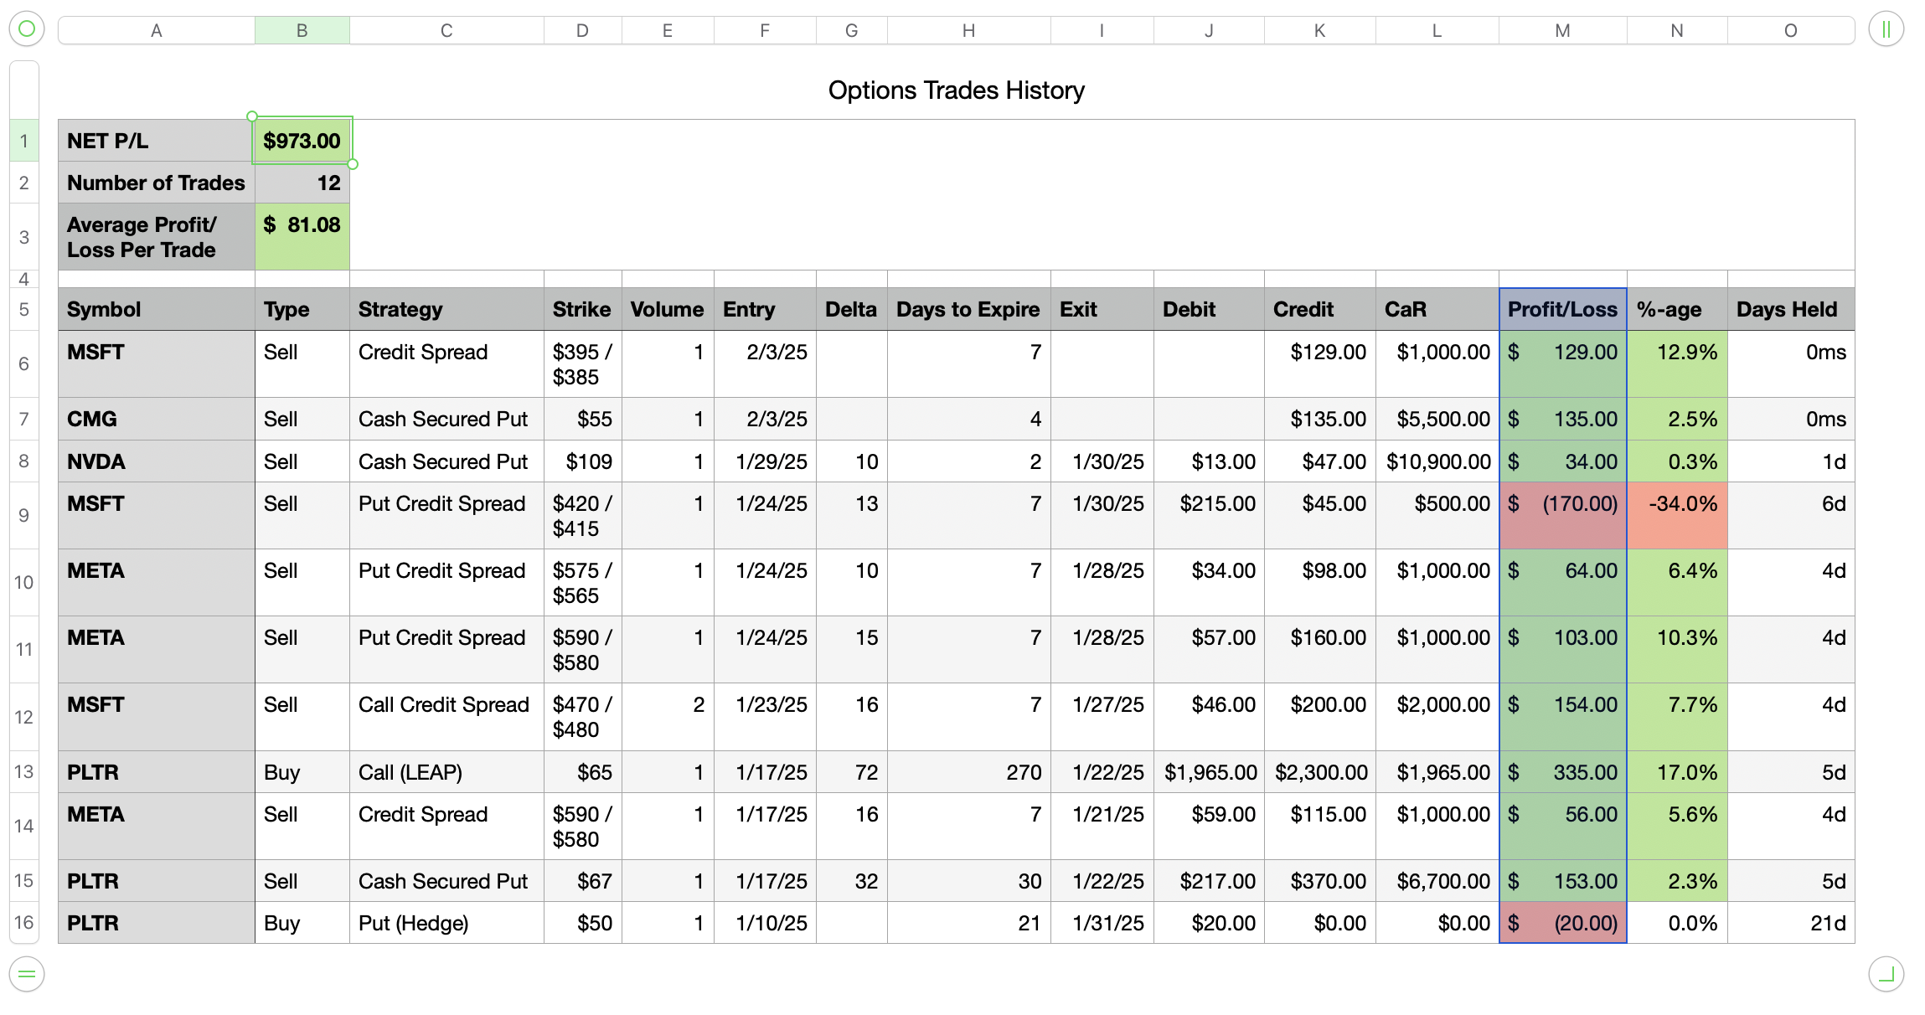Select the "Symbol" header cell
Screen dimensions: 1925x1015
[157, 309]
